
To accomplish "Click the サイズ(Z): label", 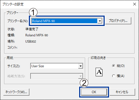I will click(14, 66).
